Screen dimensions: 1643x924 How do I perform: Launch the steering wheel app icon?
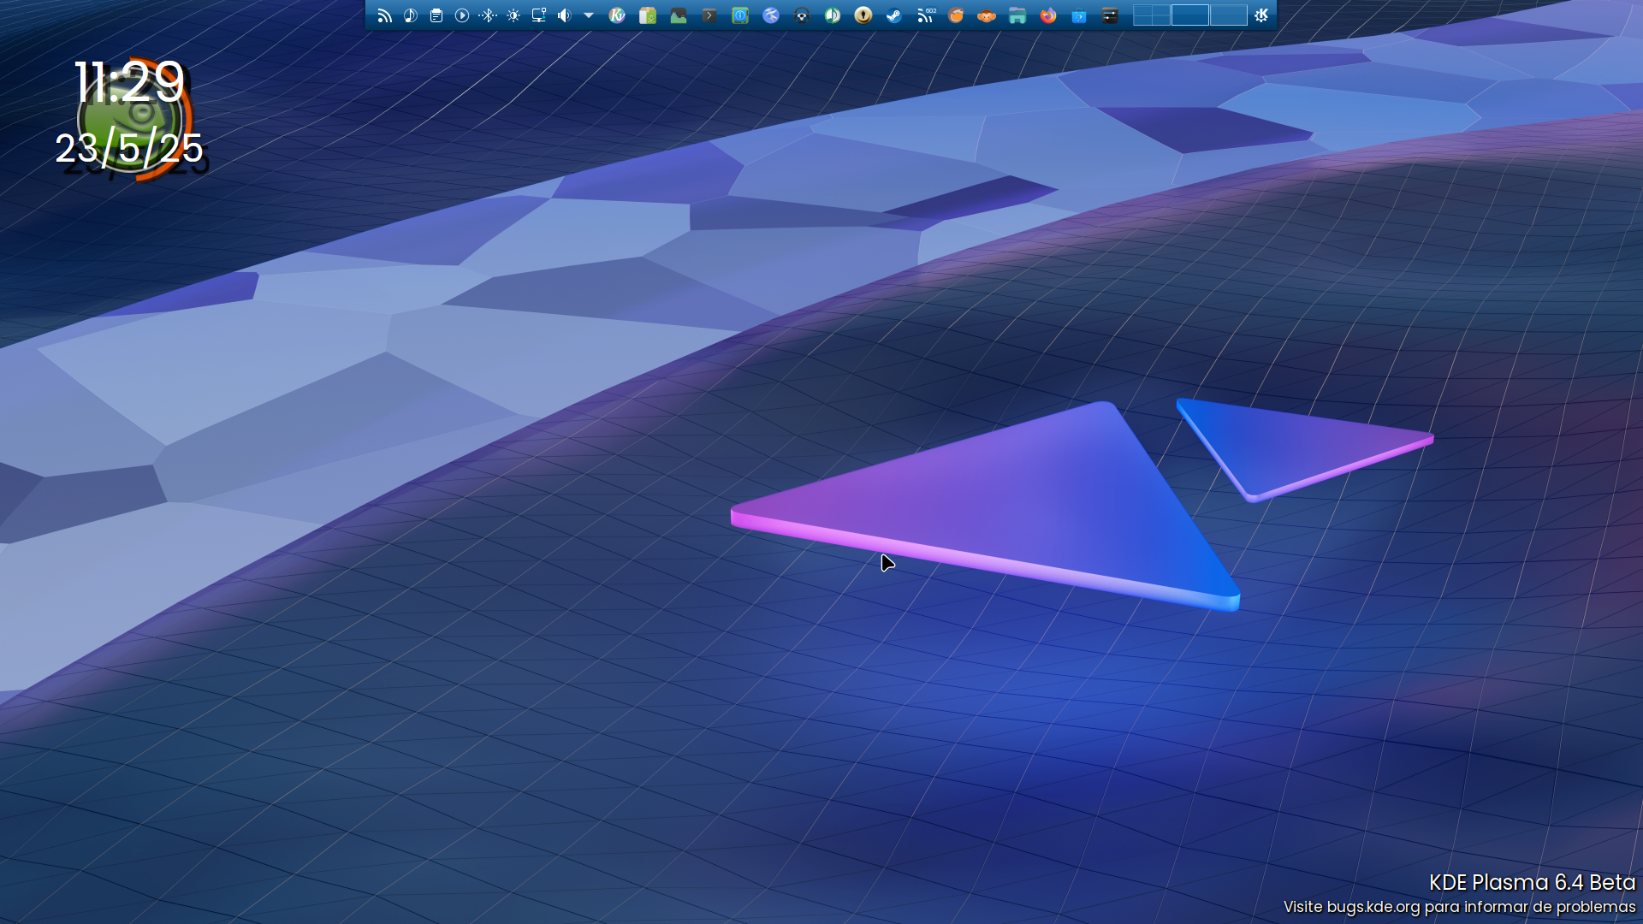[802, 15]
